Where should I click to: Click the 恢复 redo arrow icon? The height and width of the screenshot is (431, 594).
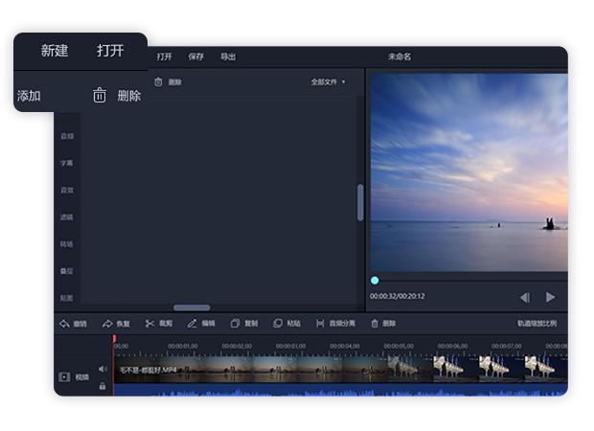click(x=107, y=324)
